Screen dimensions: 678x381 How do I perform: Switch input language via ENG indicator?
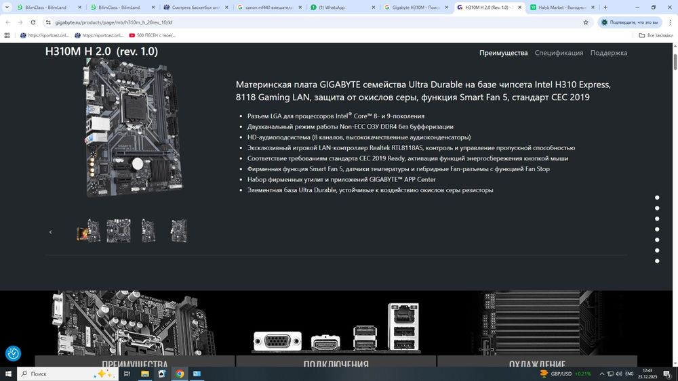point(629,374)
